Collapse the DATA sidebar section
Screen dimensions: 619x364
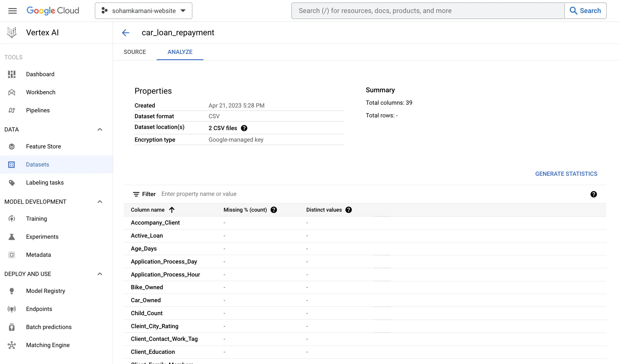(x=100, y=130)
